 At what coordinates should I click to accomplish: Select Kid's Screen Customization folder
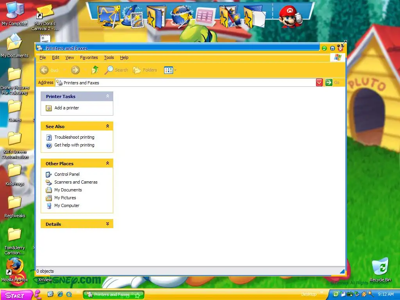point(14,145)
